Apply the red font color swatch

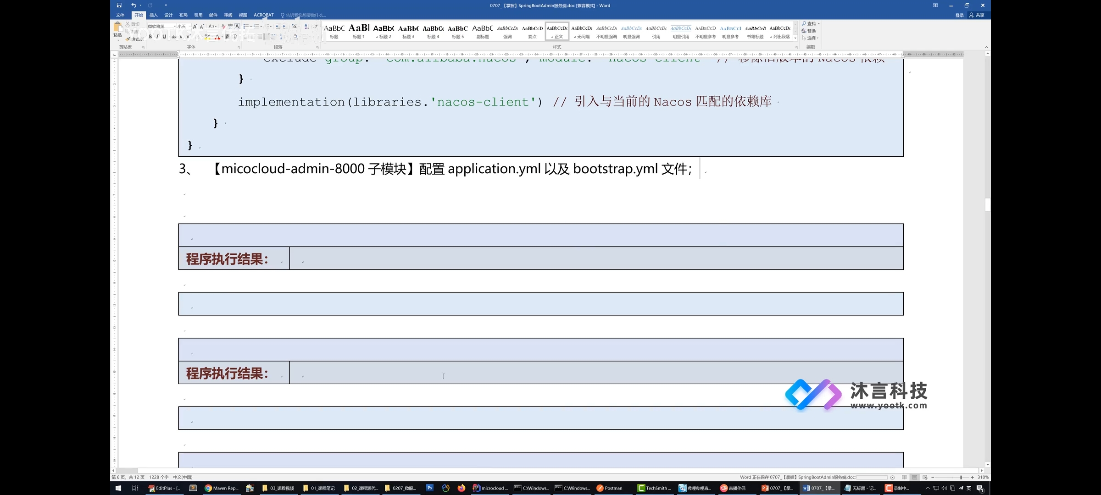[x=217, y=37]
